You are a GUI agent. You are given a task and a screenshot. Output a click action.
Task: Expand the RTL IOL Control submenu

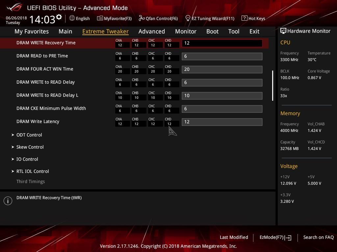[33, 171]
